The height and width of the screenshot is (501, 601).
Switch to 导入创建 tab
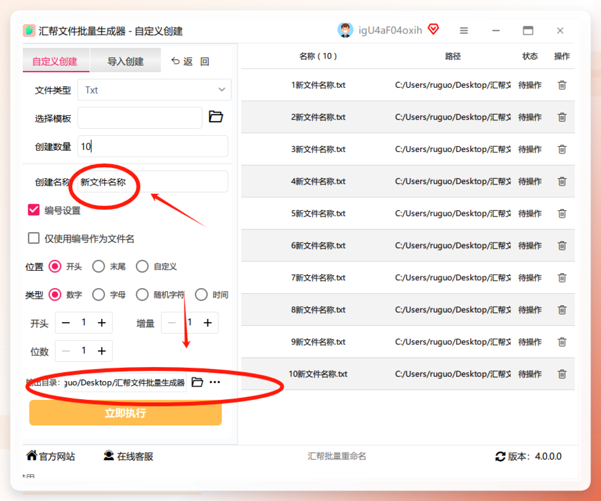pyautogui.click(x=125, y=60)
